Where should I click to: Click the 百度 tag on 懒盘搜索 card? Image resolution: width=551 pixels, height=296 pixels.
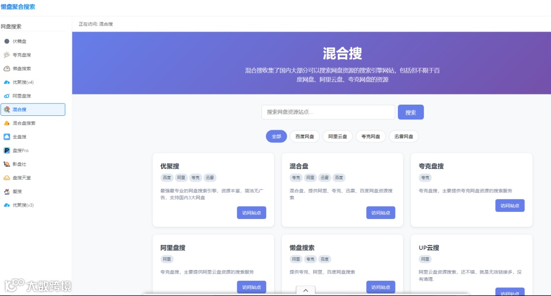(x=324, y=259)
